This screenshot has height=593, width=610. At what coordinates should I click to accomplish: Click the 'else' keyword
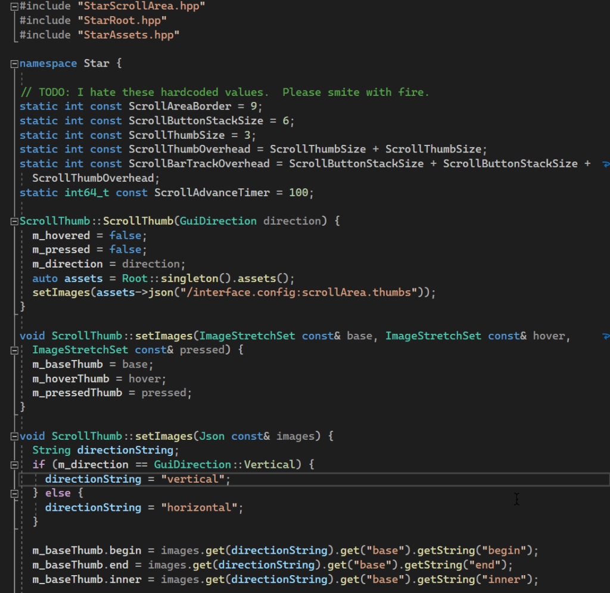58,493
